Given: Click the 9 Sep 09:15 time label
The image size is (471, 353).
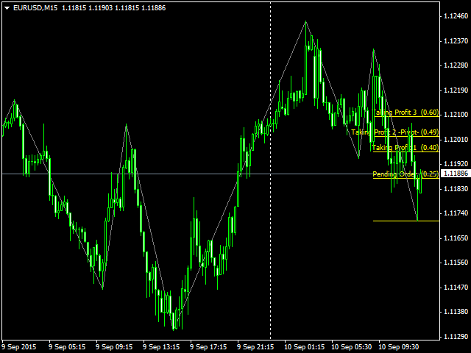Looking at the screenshot, I should pos(114,347).
